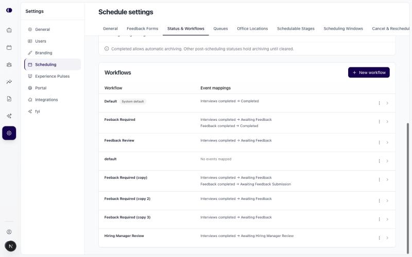412x257 pixels.
Task: Open the user profile circle icon
Action: [x=9, y=232]
